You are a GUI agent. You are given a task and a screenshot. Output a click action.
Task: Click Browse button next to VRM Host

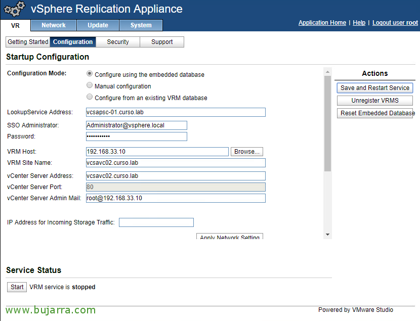(x=247, y=152)
